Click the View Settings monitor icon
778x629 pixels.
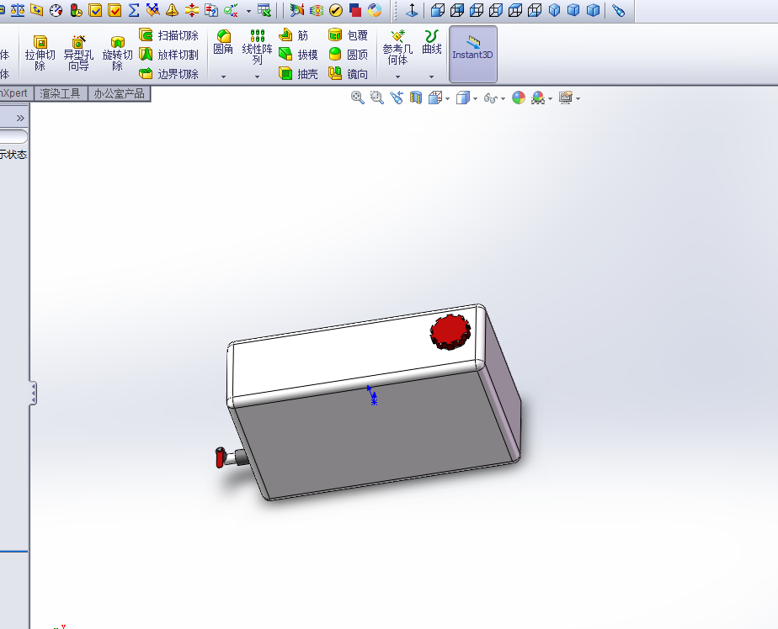point(566,98)
